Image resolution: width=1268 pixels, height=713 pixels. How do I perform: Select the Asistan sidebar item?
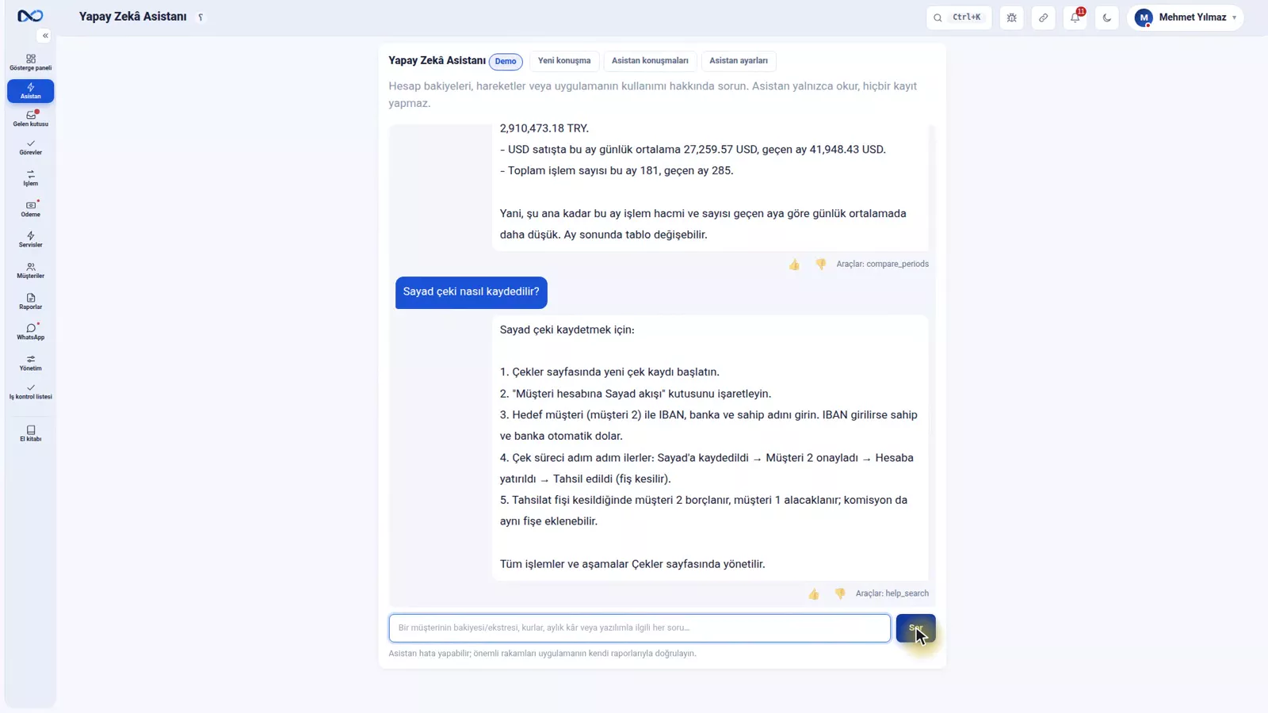[31, 91]
